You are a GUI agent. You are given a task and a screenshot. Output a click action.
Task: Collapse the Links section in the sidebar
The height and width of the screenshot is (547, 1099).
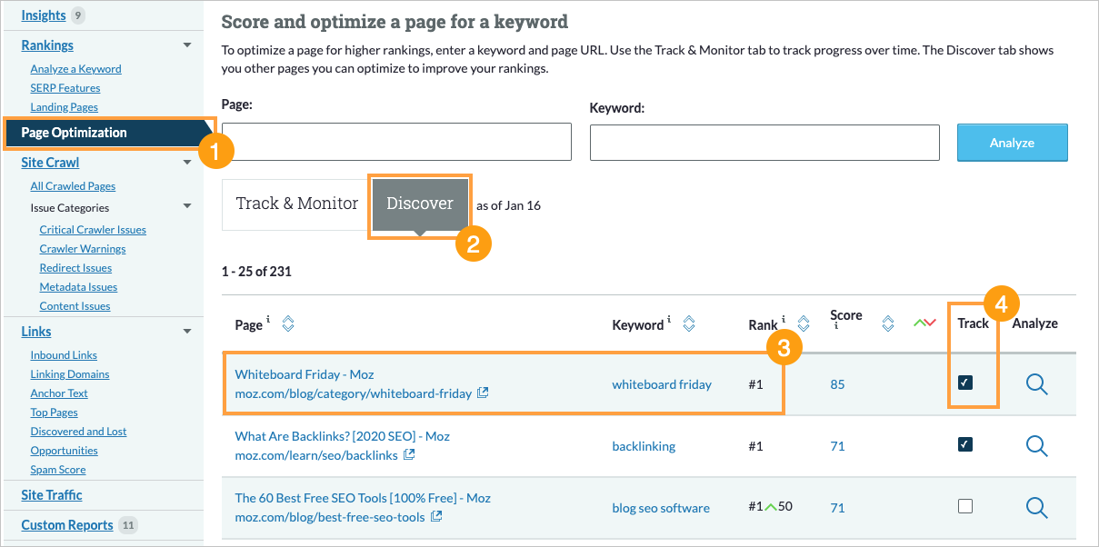pyautogui.click(x=187, y=331)
